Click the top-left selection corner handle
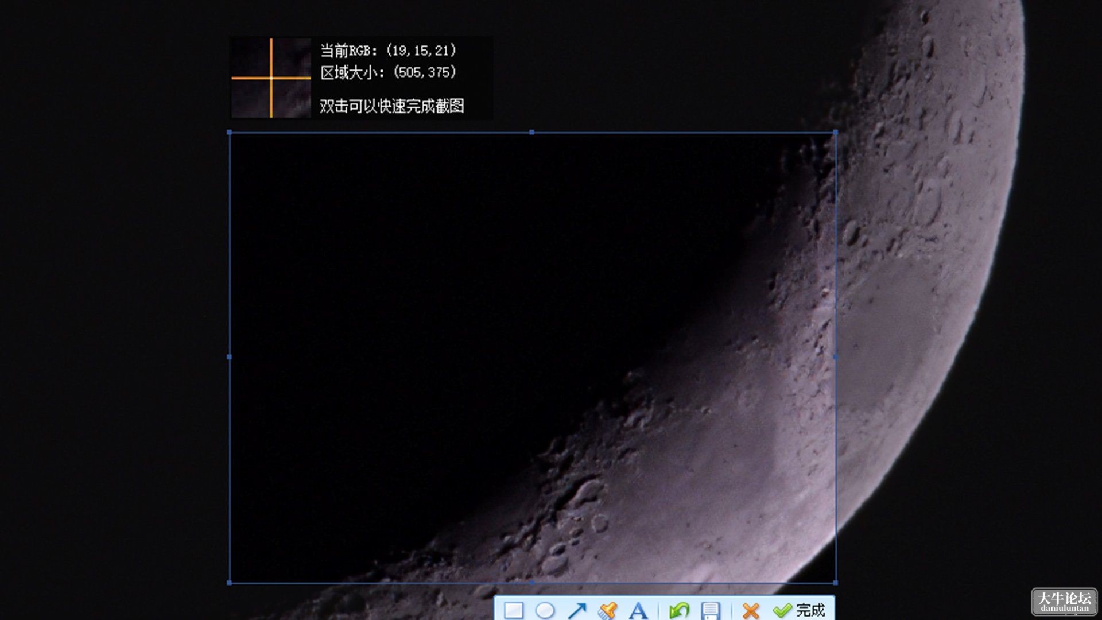This screenshot has width=1102, height=620. click(230, 133)
